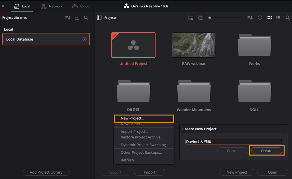Image resolution: width=292 pixels, height=179 pixels.
Task: Click the Import button
Action: click(149, 172)
